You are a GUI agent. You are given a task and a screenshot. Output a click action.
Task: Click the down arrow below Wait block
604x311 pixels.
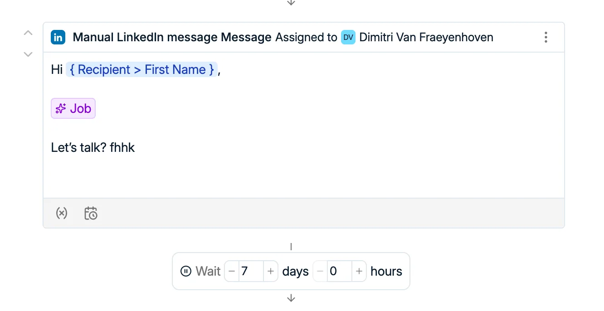(291, 298)
